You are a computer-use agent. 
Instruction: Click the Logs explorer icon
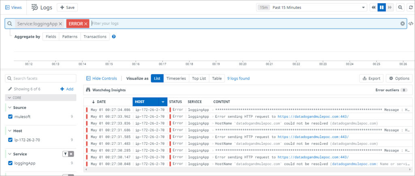(x=35, y=7)
